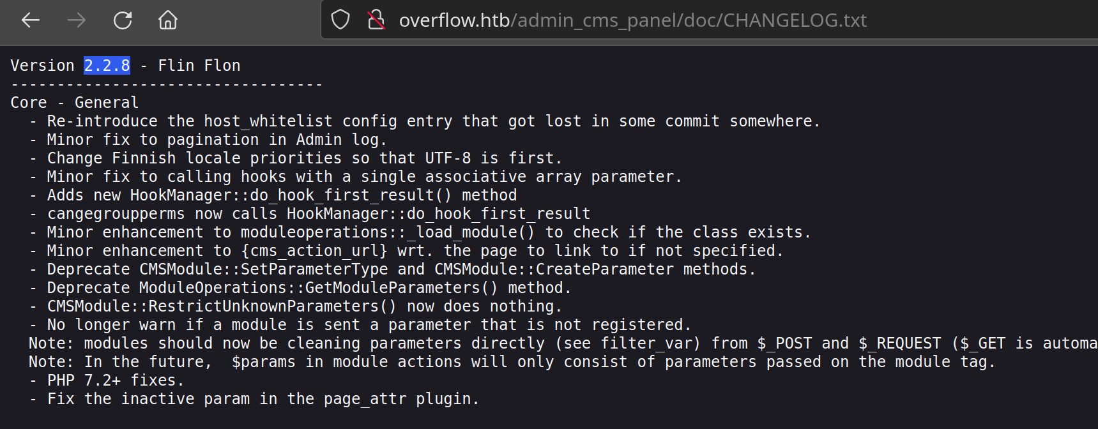Click the Finnish locale priorities line
Image resolution: width=1098 pixels, height=429 pixels.
(x=304, y=158)
